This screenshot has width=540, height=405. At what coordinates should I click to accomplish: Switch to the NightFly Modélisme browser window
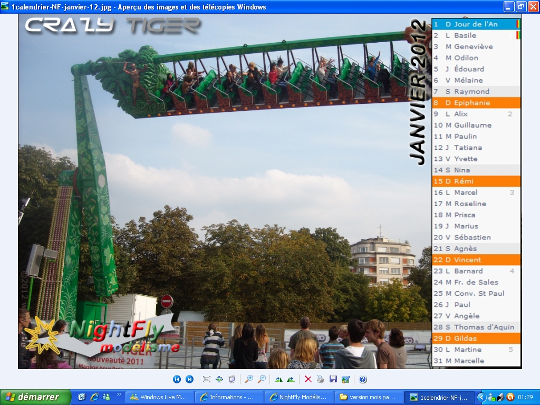(x=298, y=397)
